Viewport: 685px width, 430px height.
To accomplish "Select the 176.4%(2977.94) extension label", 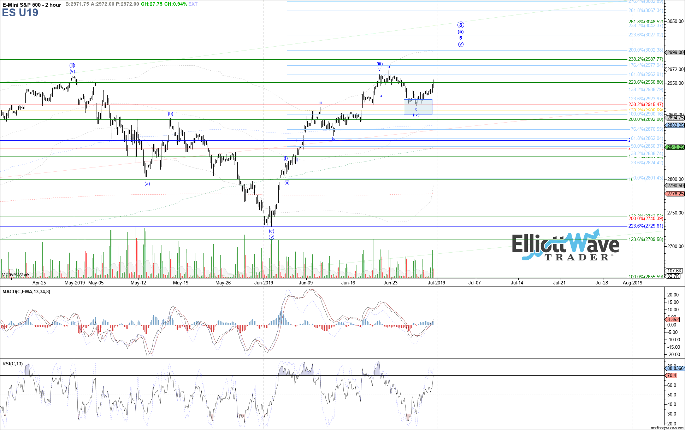I will (645, 65).
